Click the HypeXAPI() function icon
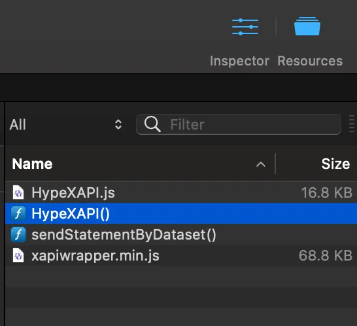 (18, 213)
